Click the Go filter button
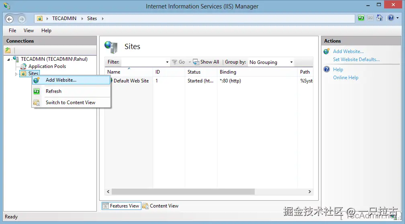Viewport: 405px width, 224px height. click(178, 62)
